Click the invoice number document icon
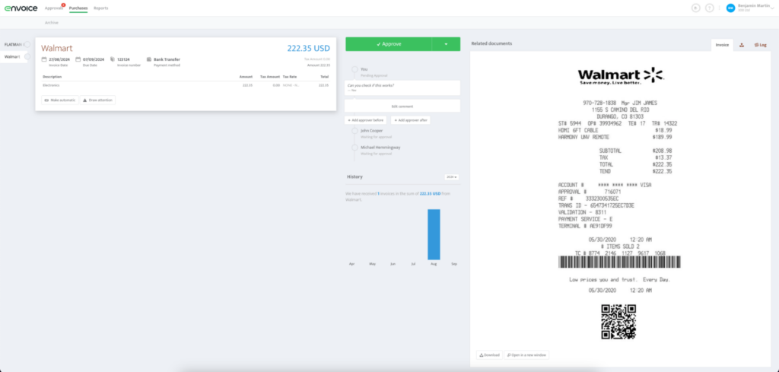 point(113,59)
